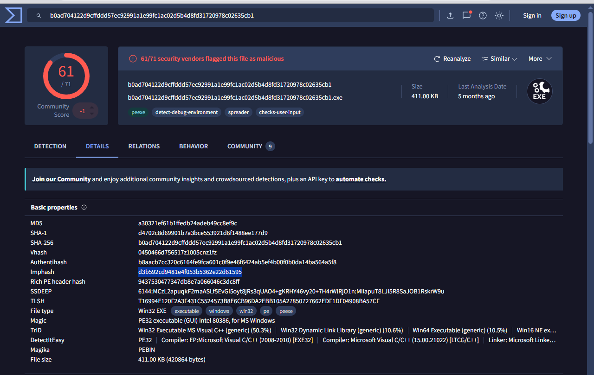Click the Rich PE header hash value
Viewport: 594px width, 375px height.
[189, 282]
